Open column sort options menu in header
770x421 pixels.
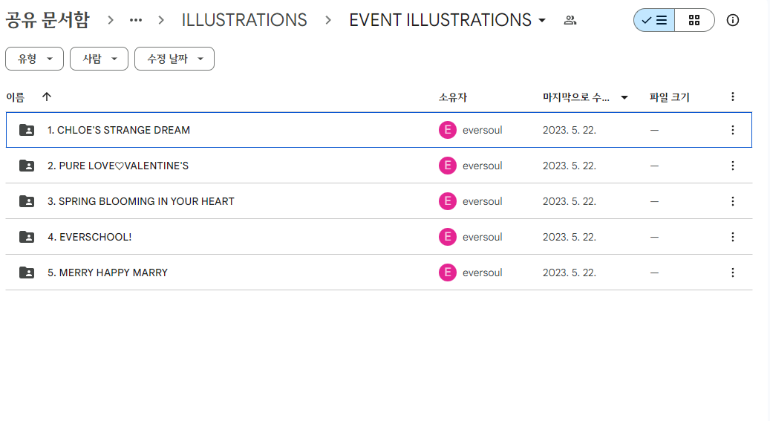(x=733, y=97)
